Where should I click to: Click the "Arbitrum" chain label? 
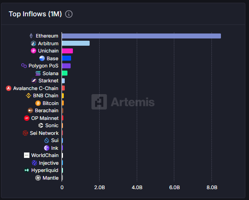tap(48, 43)
